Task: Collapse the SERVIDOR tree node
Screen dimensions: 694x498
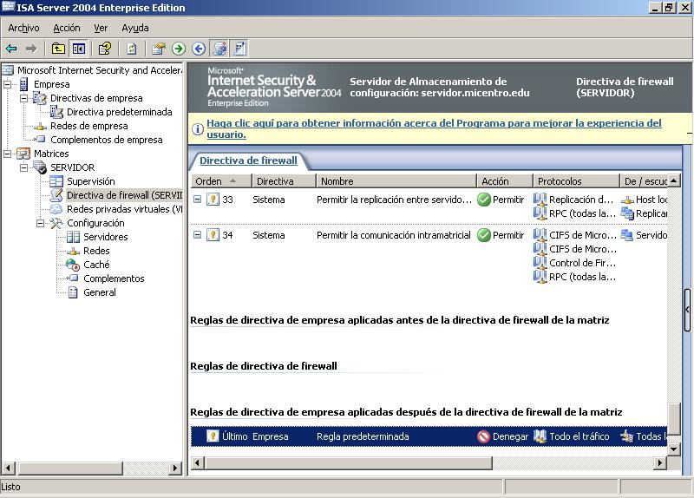Action: tap(24, 167)
